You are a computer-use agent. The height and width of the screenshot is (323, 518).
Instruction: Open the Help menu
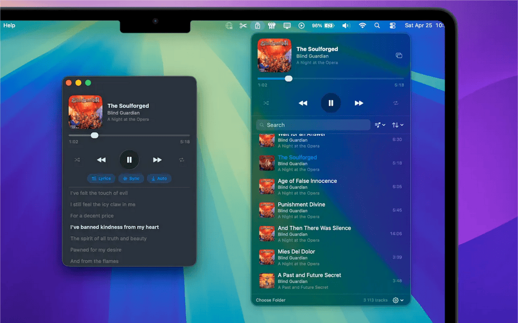point(9,26)
